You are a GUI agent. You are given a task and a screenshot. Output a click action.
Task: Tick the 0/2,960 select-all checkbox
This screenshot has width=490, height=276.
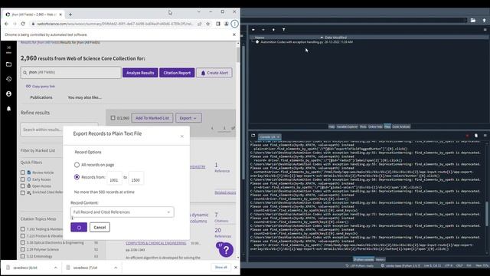pos(113,118)
